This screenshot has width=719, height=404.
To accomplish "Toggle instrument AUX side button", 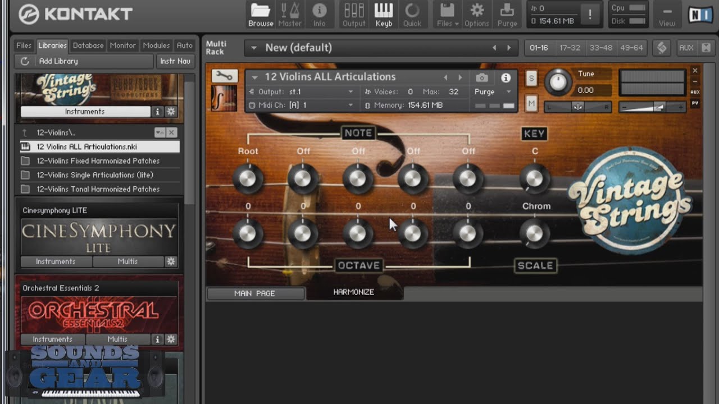I will coord(695,92).
